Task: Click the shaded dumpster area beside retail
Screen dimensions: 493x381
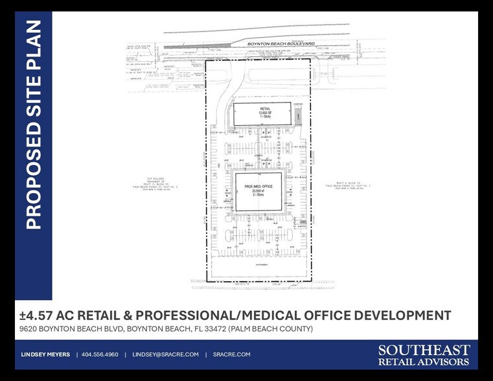Action: click(x=299, y=115)
